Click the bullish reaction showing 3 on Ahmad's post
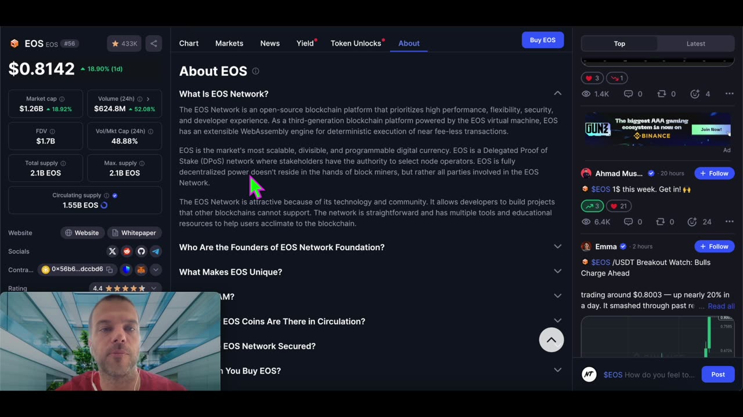Image resolution: width=743 pixels, height=417 pixels. tap(592, 206)
